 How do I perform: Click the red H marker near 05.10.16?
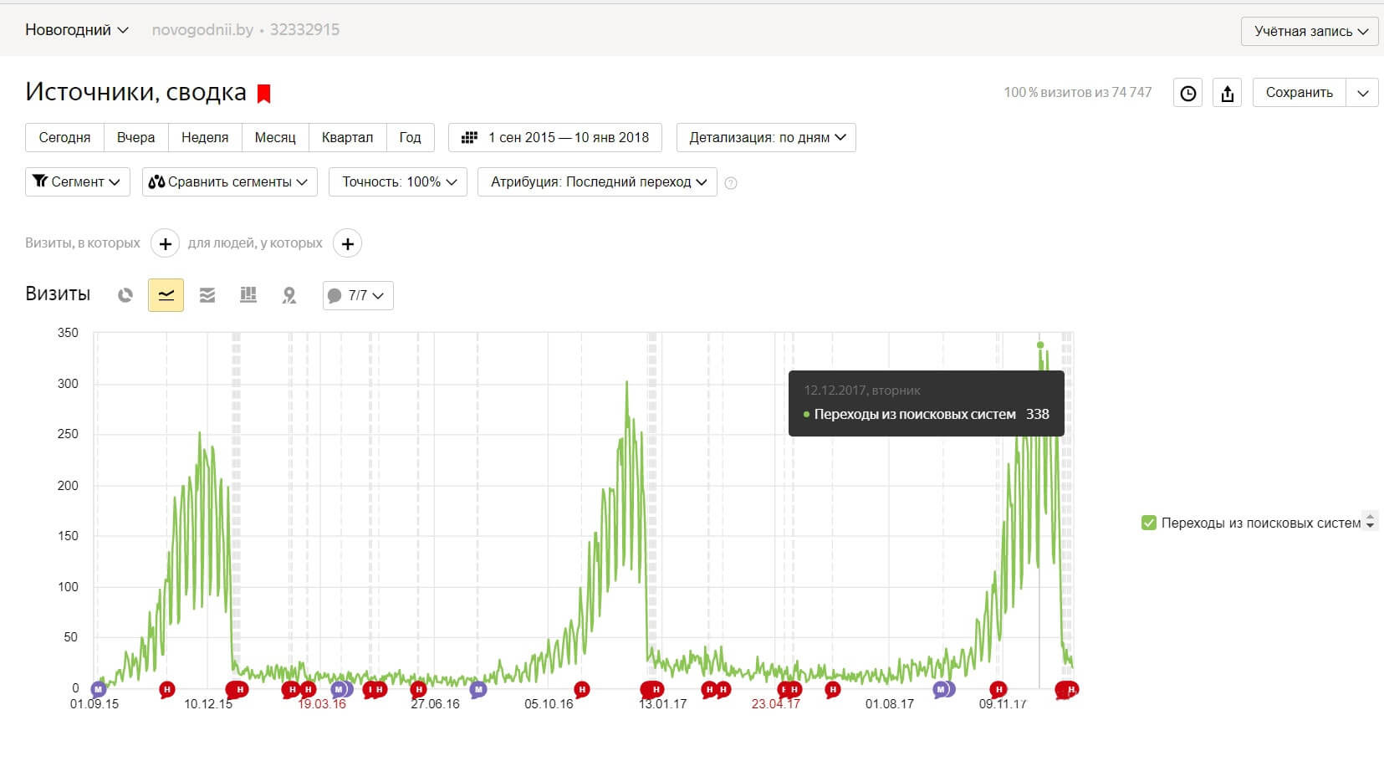[582, 690]
